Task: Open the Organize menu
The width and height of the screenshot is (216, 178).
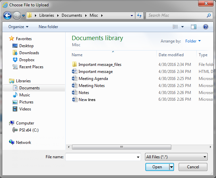Action: tap(18, 27)
